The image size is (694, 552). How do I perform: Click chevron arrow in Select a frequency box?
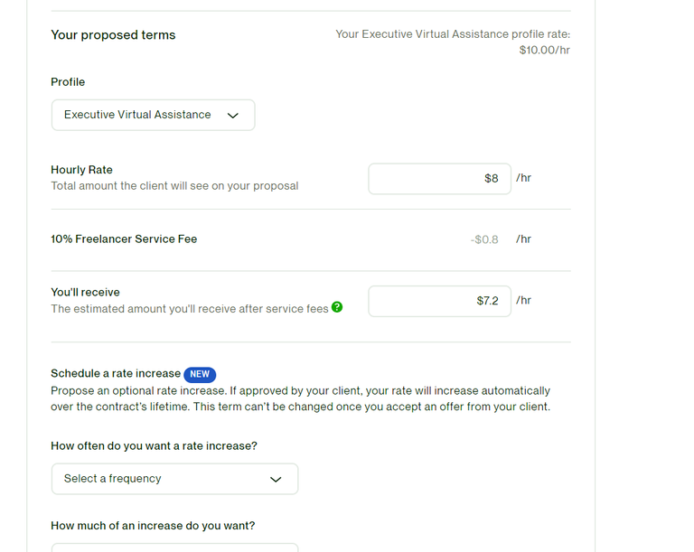click(x=276, y=480)
